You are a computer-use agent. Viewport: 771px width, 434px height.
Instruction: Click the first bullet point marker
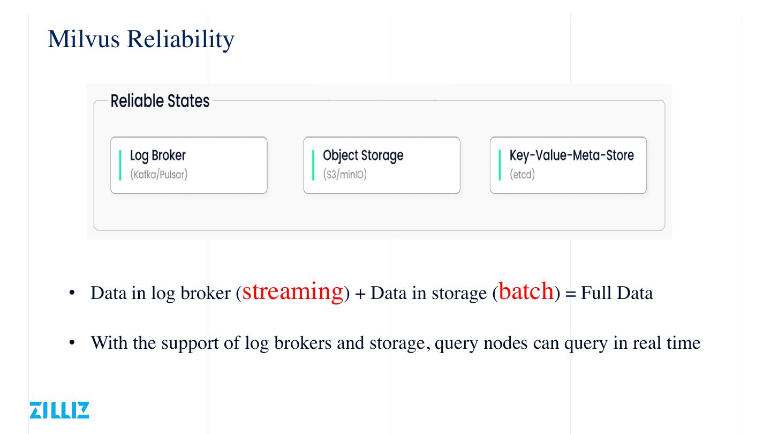tap(72, 294)
